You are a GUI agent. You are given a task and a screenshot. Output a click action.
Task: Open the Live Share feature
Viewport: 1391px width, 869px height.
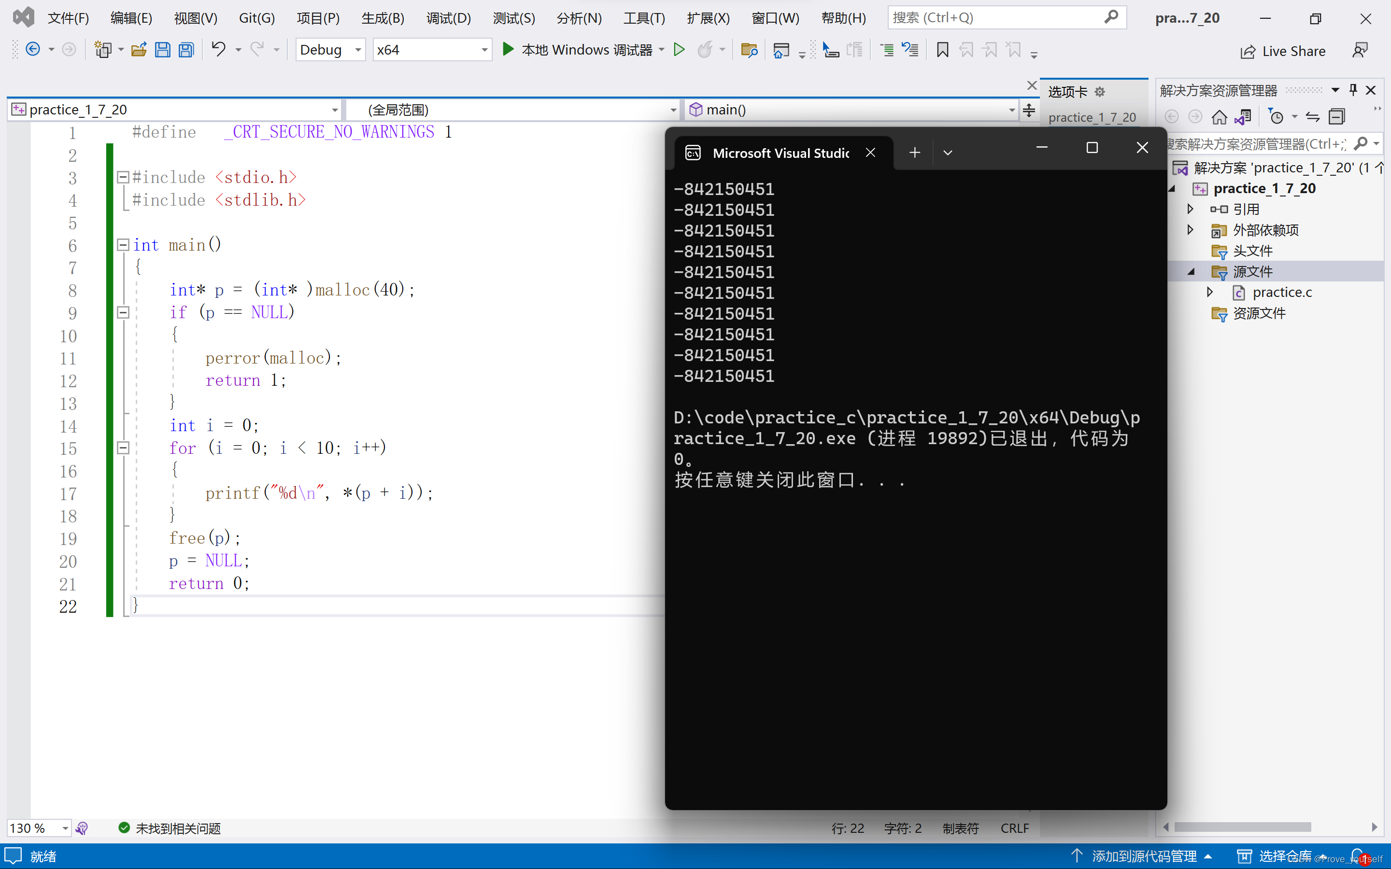coord(1283,51)
